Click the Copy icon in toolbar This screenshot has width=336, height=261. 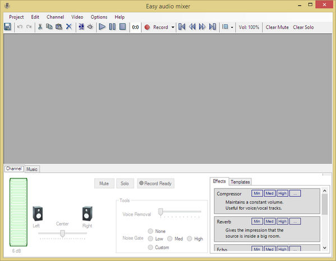click(x=49, y=27)
